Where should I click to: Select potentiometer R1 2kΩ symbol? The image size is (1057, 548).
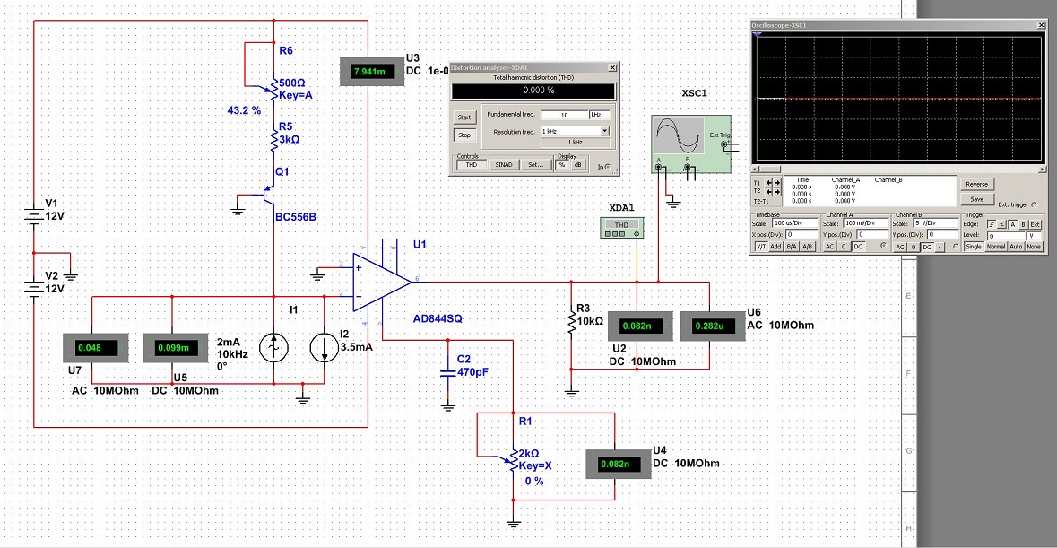tap(512, 460)
